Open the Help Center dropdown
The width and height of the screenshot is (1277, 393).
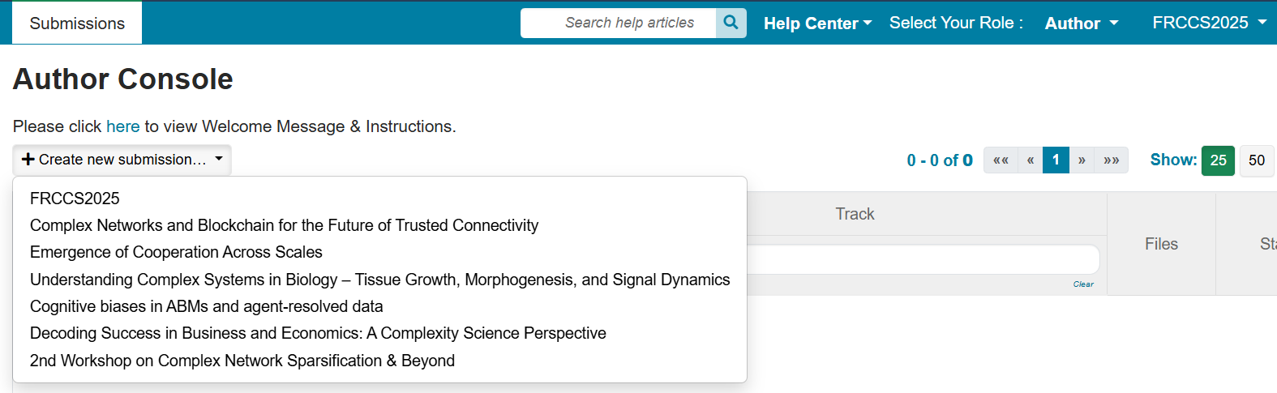pyautogui.click(x=817, y=23)
